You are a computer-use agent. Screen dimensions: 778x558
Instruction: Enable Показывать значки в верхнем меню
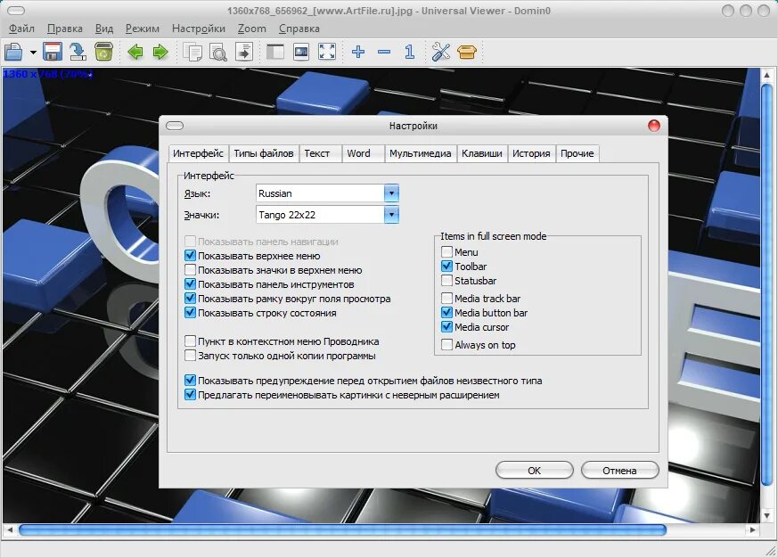click(190, 270)
